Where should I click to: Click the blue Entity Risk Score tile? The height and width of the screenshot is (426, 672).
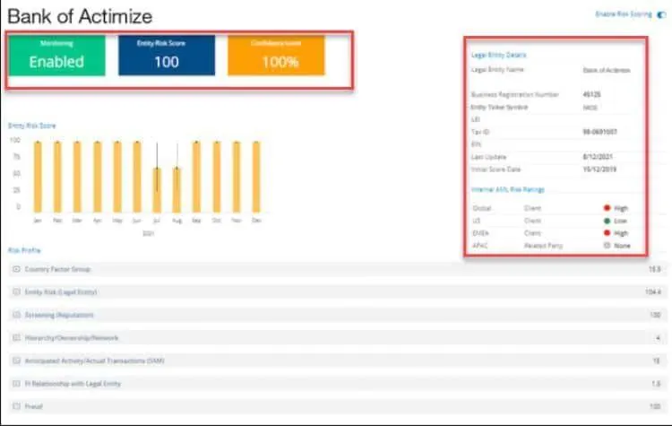pos(167,56)
